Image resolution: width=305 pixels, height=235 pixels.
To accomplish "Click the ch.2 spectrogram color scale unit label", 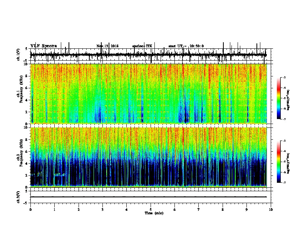I will pos(288,163).
